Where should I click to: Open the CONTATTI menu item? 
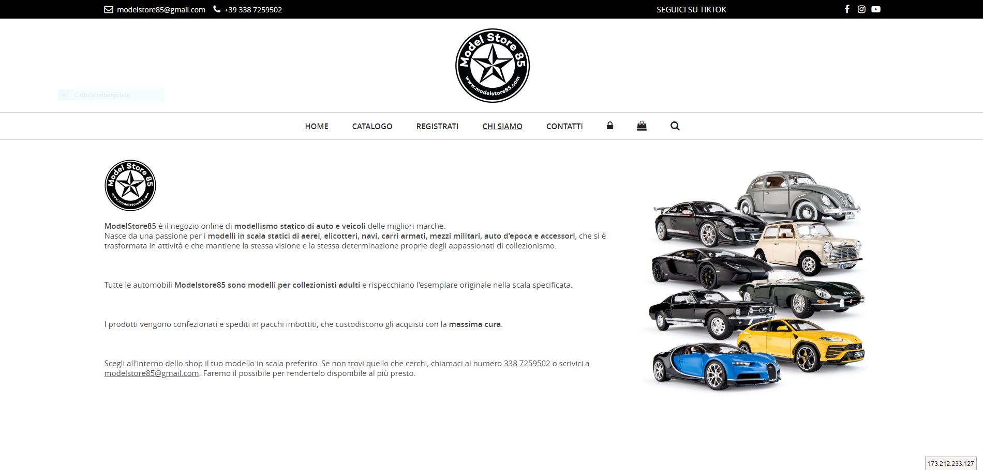pyautogui.click(x=564, y=126)
